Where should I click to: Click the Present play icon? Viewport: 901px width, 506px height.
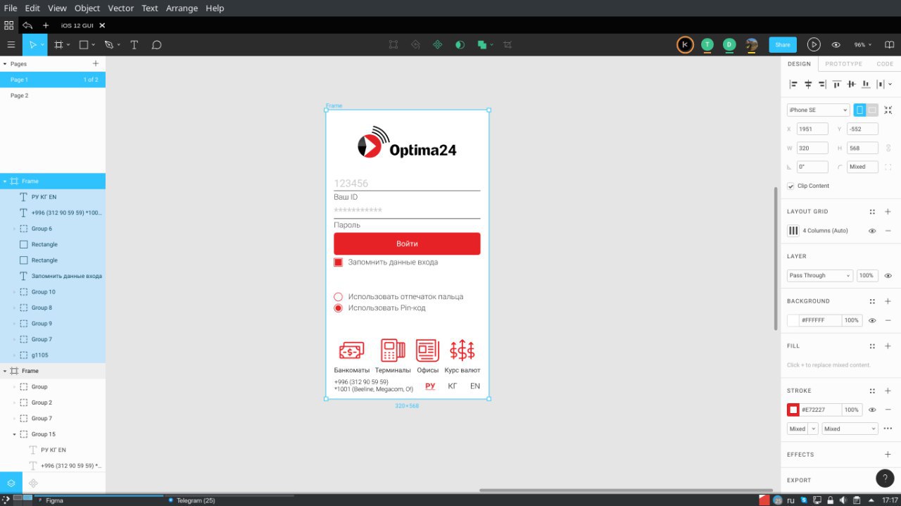814,44
